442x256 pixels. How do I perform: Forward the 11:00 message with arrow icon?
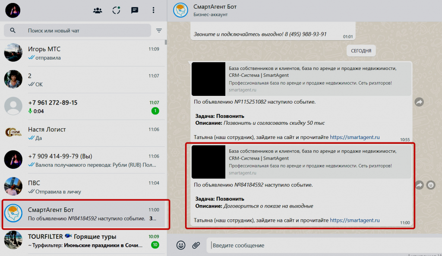pos(419,185)
